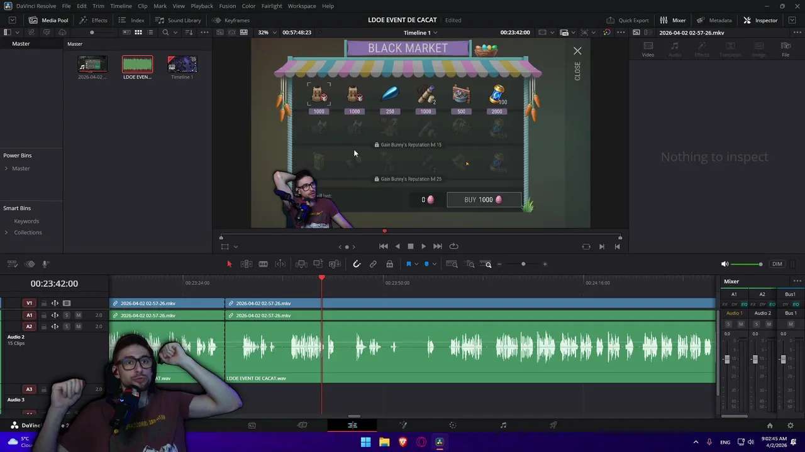This screenshot has width=805, height=452.
Task: Adjust monitor volume slider
Action: click(x=747, y=264)
